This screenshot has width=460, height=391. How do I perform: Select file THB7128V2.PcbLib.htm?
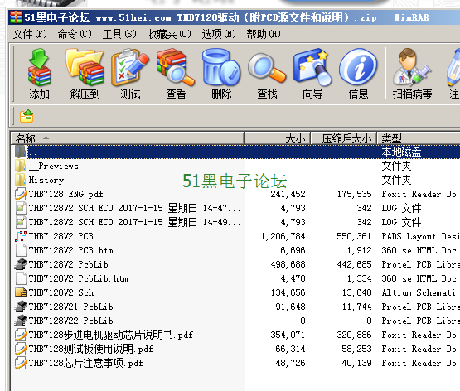(79, 278)
